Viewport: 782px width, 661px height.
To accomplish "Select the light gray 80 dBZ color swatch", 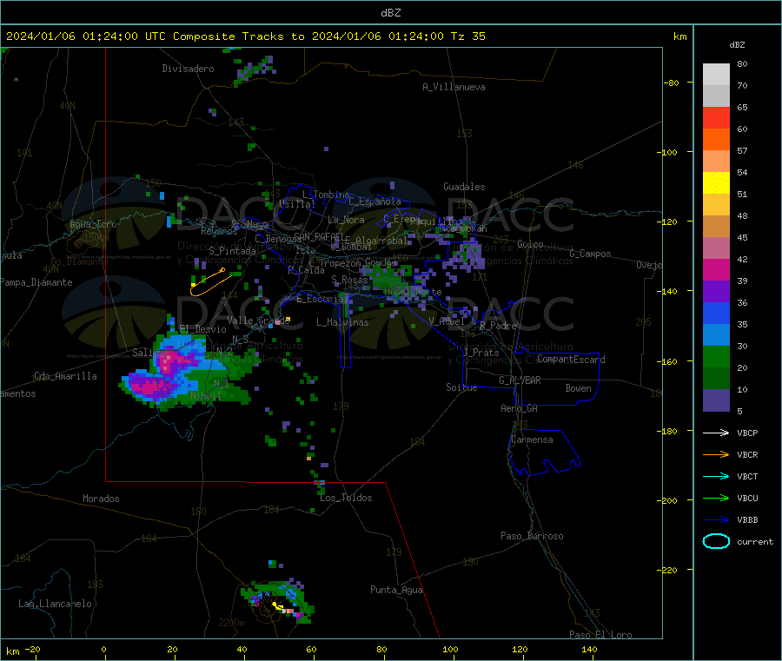I will (716, 75).
